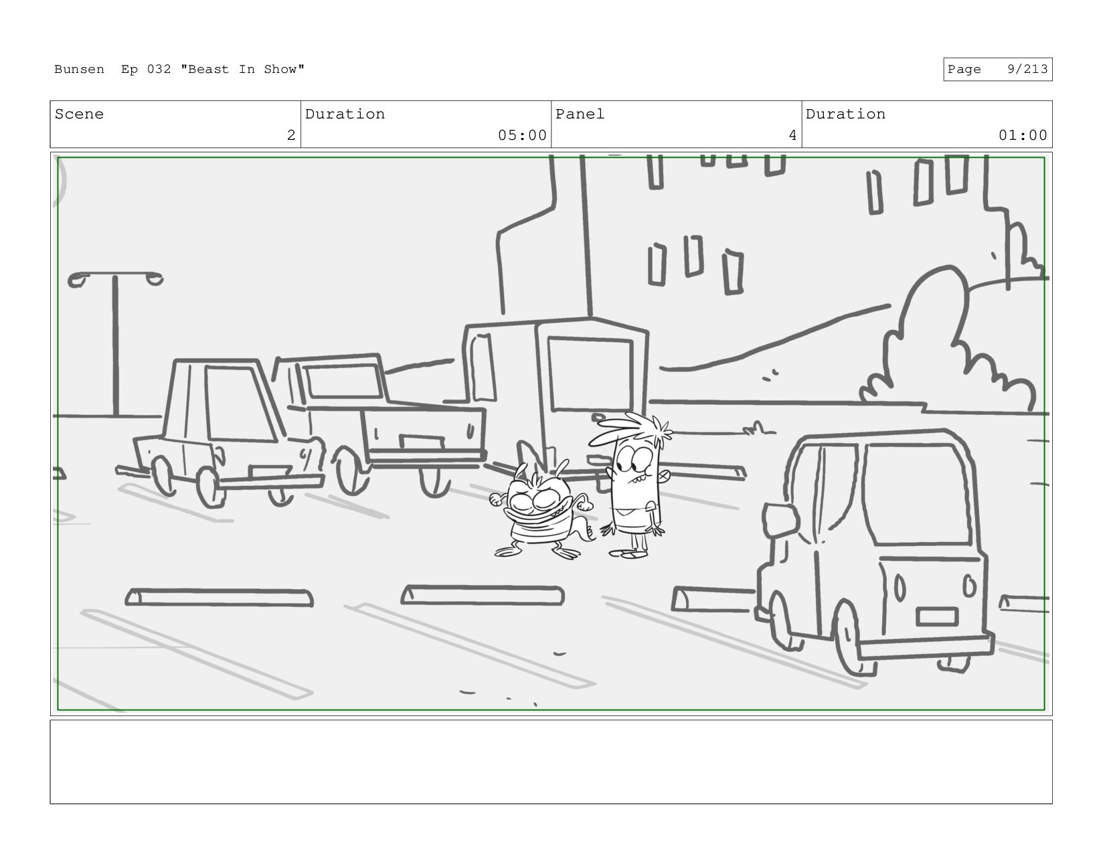Click the panel number '4'
Image resolution: width=1103 pixels, height=854 pixels.
point(792,135)
